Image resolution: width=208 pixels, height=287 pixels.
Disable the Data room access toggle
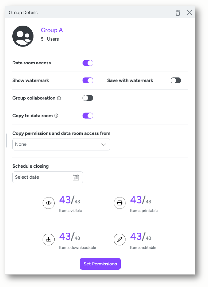point(88,63)
